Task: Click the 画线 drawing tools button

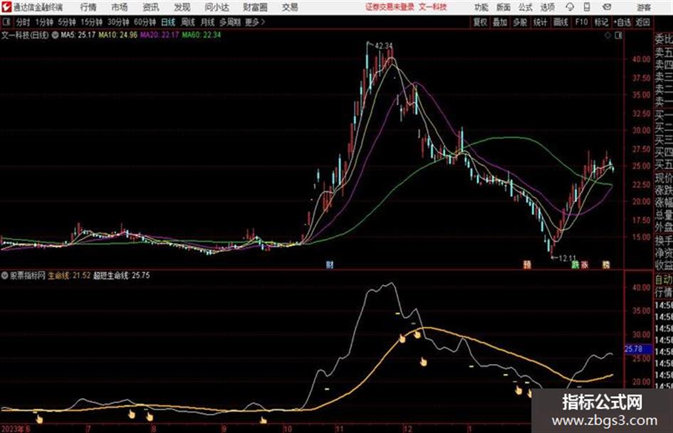Action: [x=560, y=22]
